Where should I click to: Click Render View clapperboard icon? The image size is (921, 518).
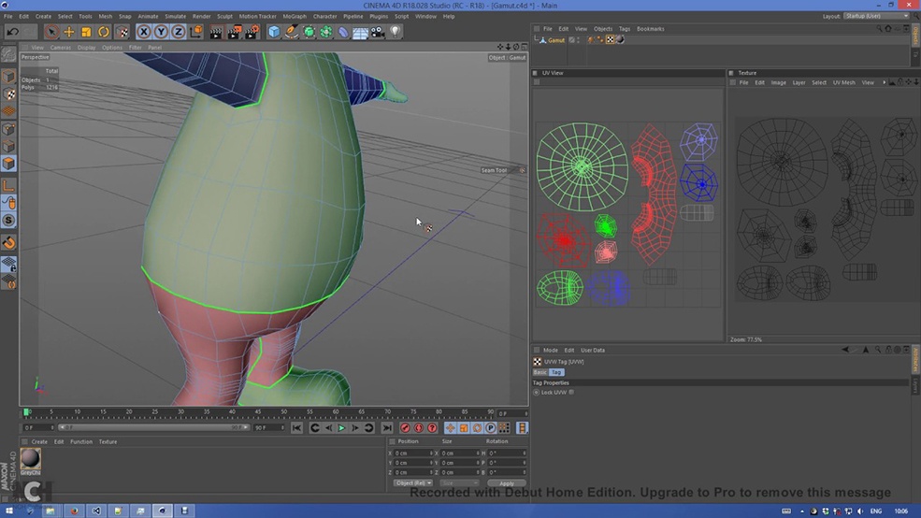coord(216,32)
